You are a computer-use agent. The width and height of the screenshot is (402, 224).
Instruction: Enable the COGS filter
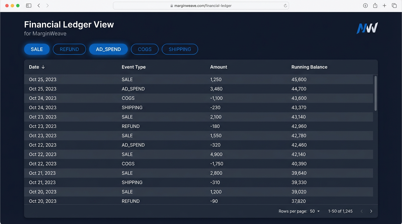click(x=145, y=49)
